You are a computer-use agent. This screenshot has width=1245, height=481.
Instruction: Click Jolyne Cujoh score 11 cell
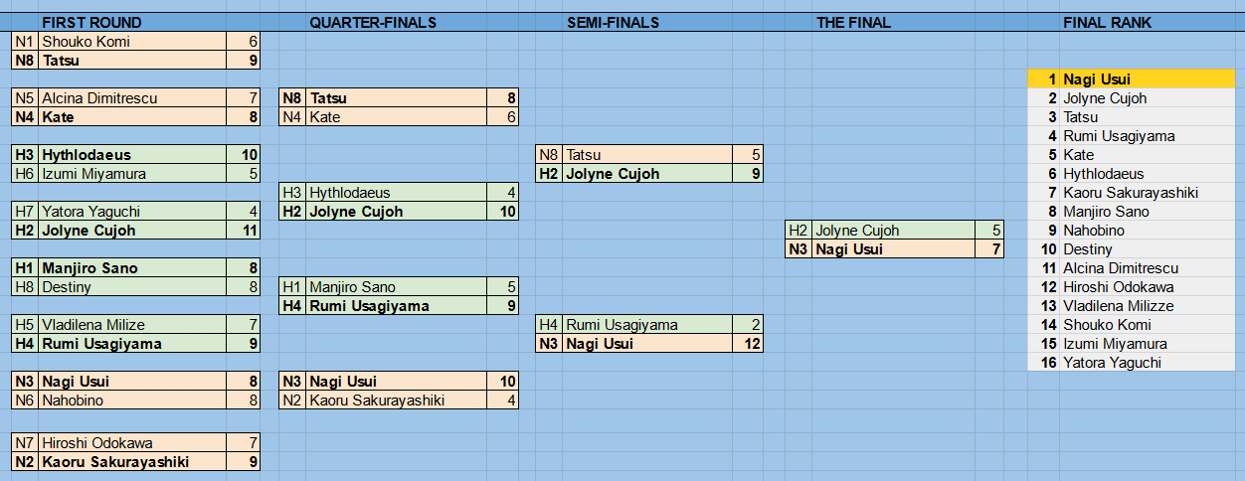tap(243, 231)
